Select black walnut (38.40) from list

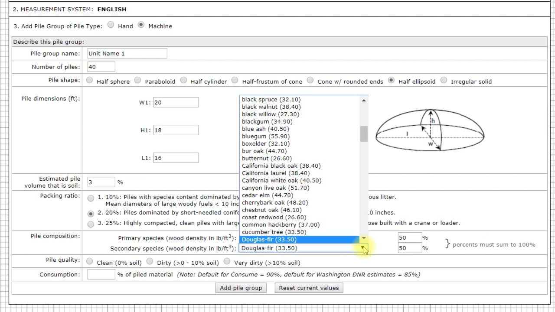300,107
